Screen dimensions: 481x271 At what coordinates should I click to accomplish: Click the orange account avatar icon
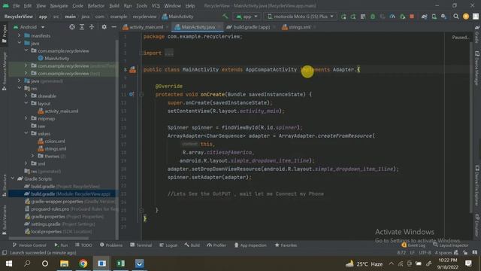[x=466, y=17]
